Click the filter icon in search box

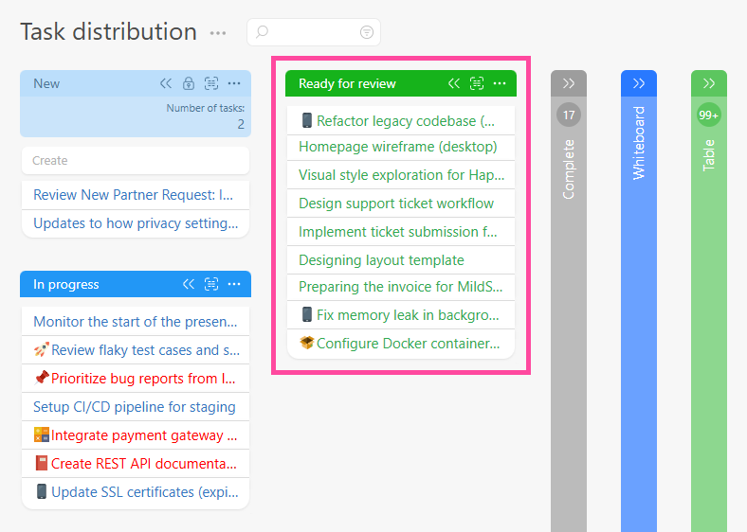[367, 32]
